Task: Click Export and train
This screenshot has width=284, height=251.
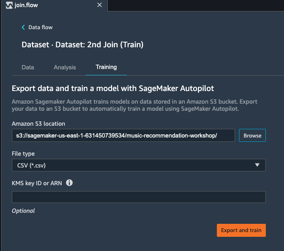Action: click(241, 230)
